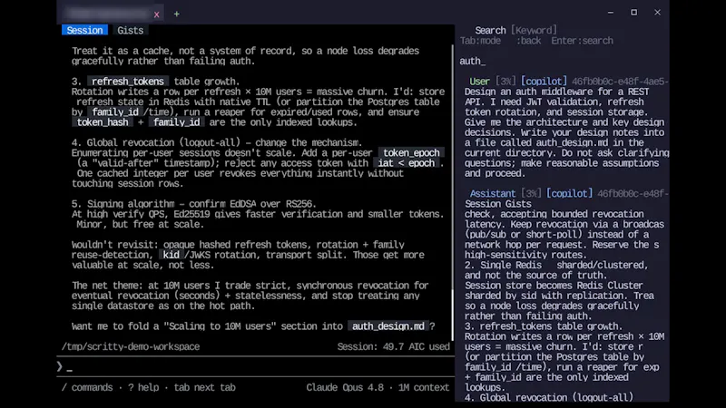
Task: Click the token_hash code label
Action: [103, 122]
